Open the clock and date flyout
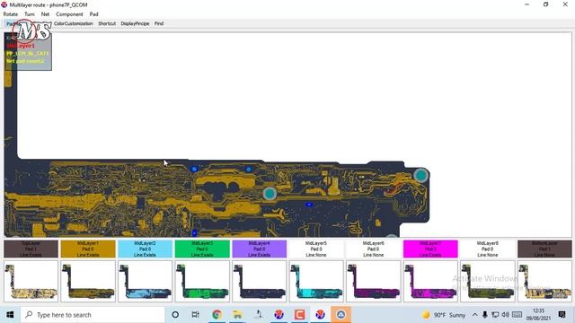The image size is (575, 323). 538,315
